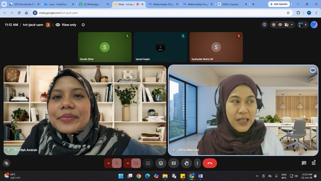Screen dimensions: 321x181
Task: Open the activities grid icon
Action: tap(313, 163)
